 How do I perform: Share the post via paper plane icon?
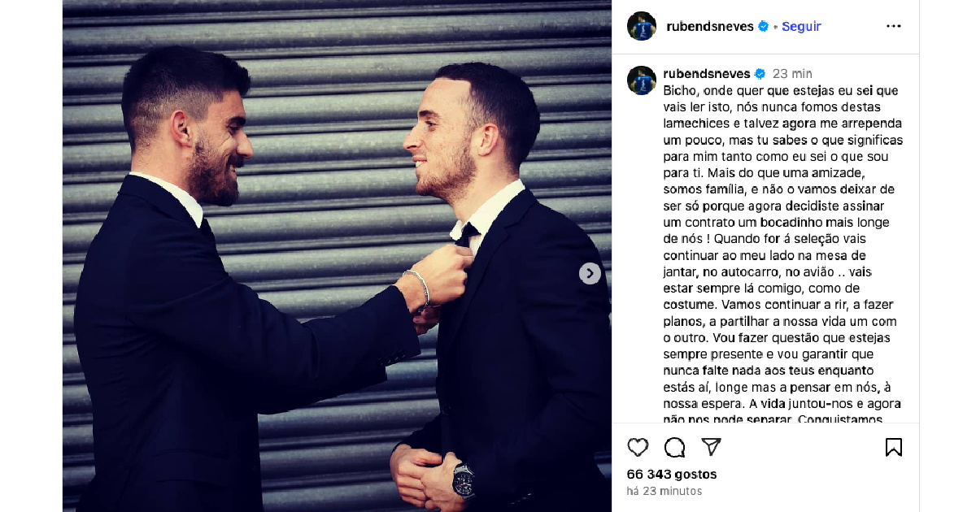(x=711, y=447)
